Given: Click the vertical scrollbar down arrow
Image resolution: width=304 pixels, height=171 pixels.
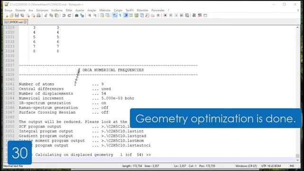Looking at the screenshot, I should pos(297,160).
